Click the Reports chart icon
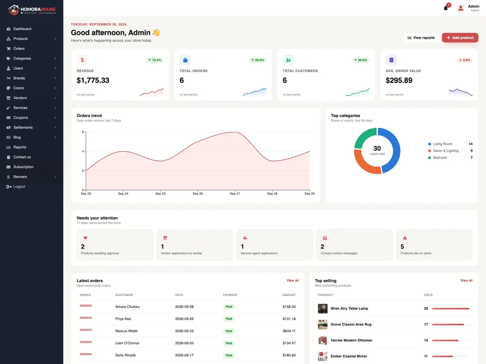Viewport: 486px width, 364px height. coord(9,147)
